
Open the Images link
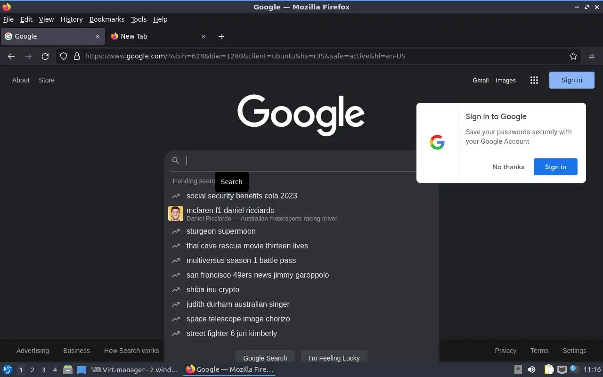pos(505,80)
